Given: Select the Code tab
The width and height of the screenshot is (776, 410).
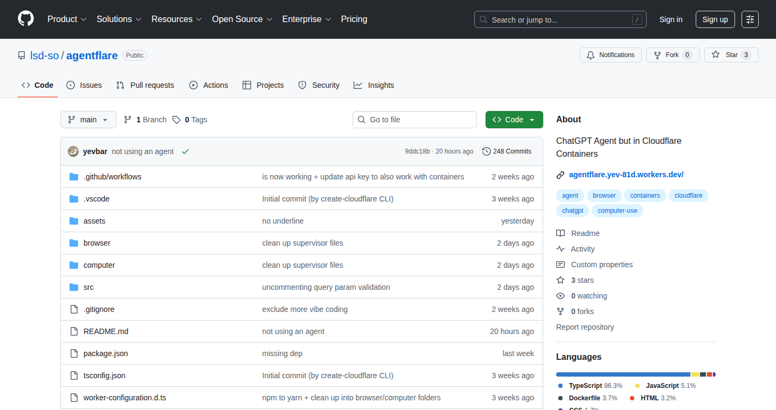Looking at the screenshot, I should tap(38, 85).
